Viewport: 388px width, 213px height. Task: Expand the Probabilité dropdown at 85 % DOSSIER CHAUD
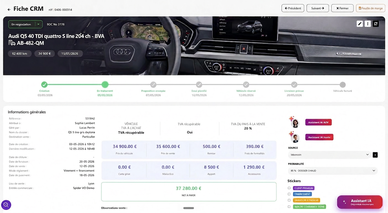[x=333, y=171]
